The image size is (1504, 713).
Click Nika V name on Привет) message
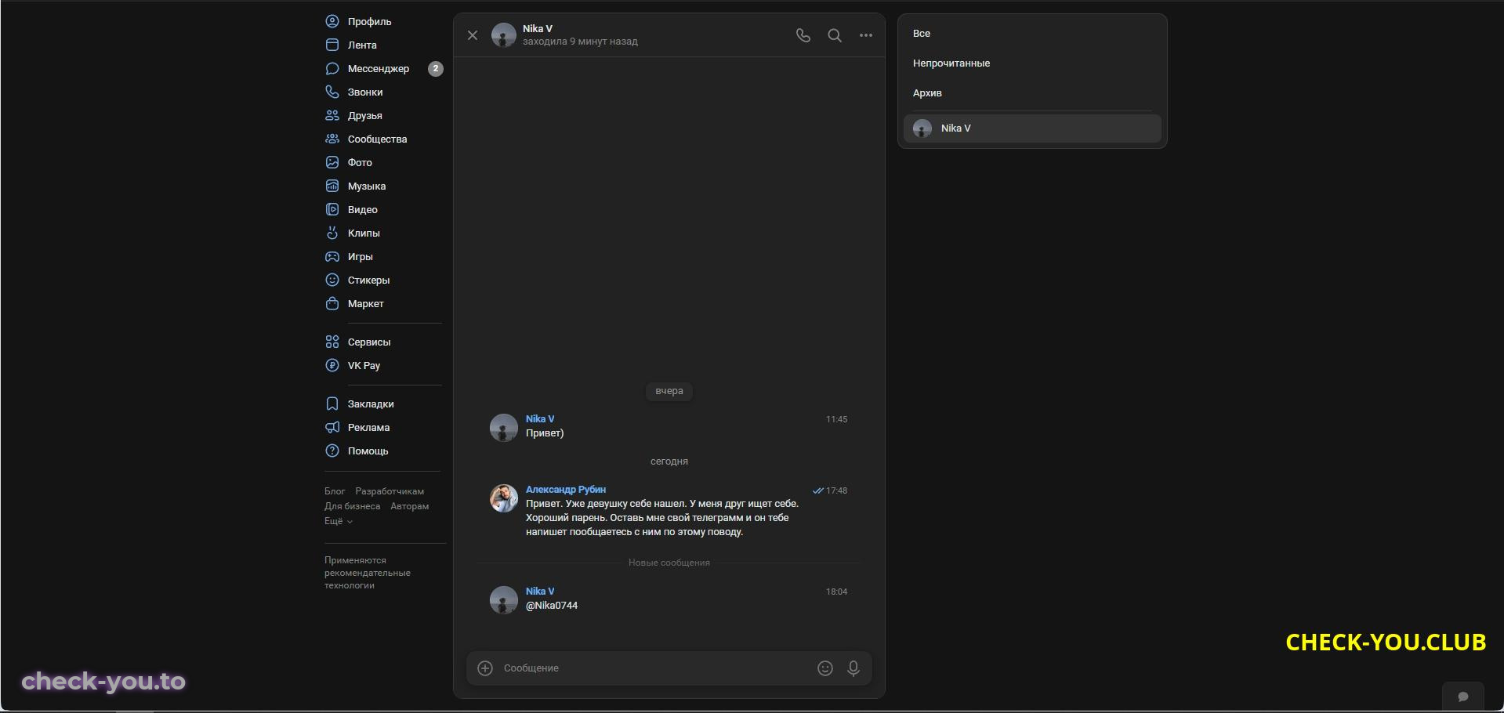click(540, 419)
